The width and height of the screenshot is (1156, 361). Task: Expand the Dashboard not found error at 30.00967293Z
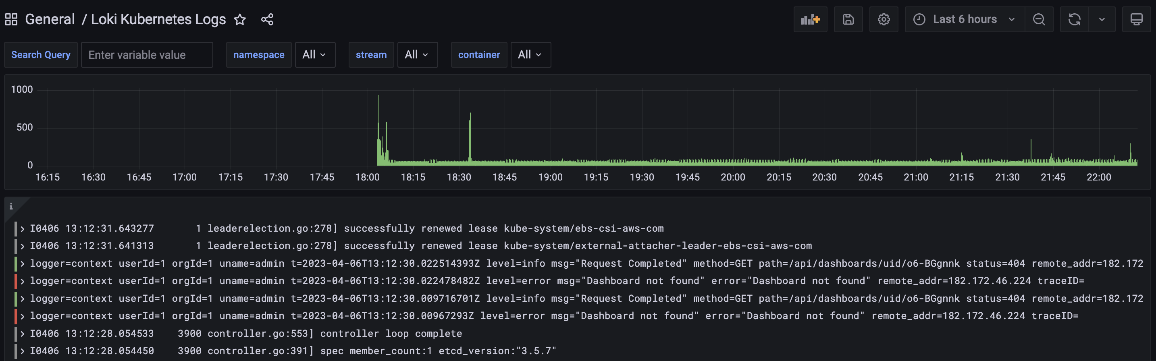click(22, 316)
